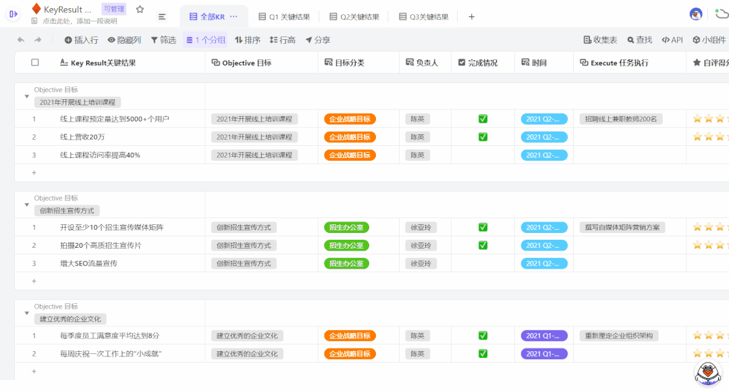Uncheck completion for 线上课程预定量达到5000+个用户

click(483, 119)
